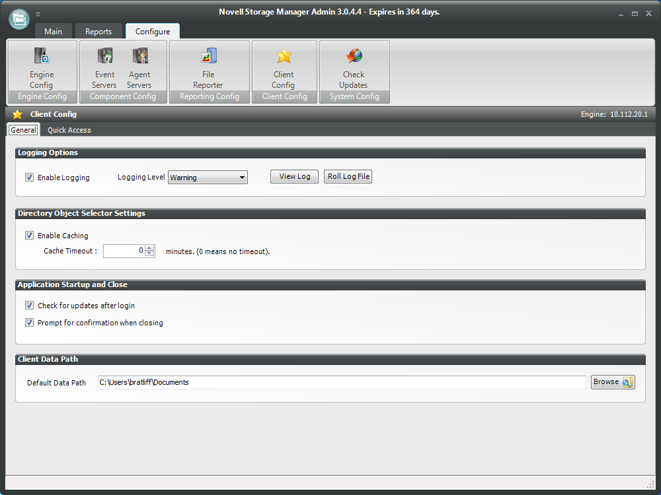The width and height of the screenshot is (661, 495).
Task: Click the Client Config group label
Action: (x=284, y=96)
